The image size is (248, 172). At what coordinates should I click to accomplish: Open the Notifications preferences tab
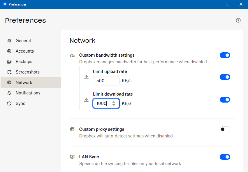31,93
